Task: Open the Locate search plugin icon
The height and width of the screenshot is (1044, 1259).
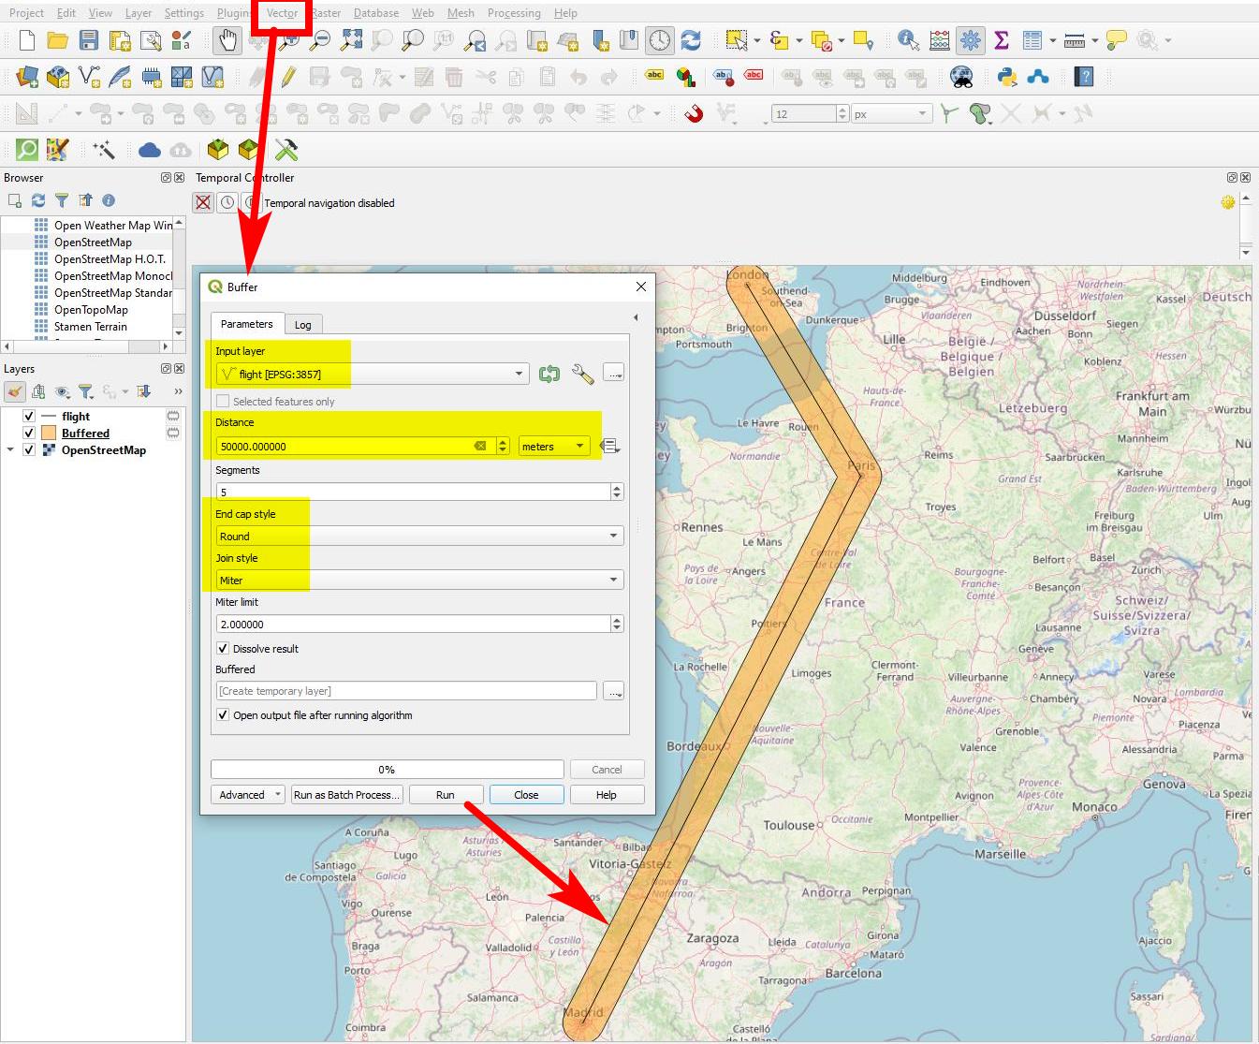Action: point(27,150)
